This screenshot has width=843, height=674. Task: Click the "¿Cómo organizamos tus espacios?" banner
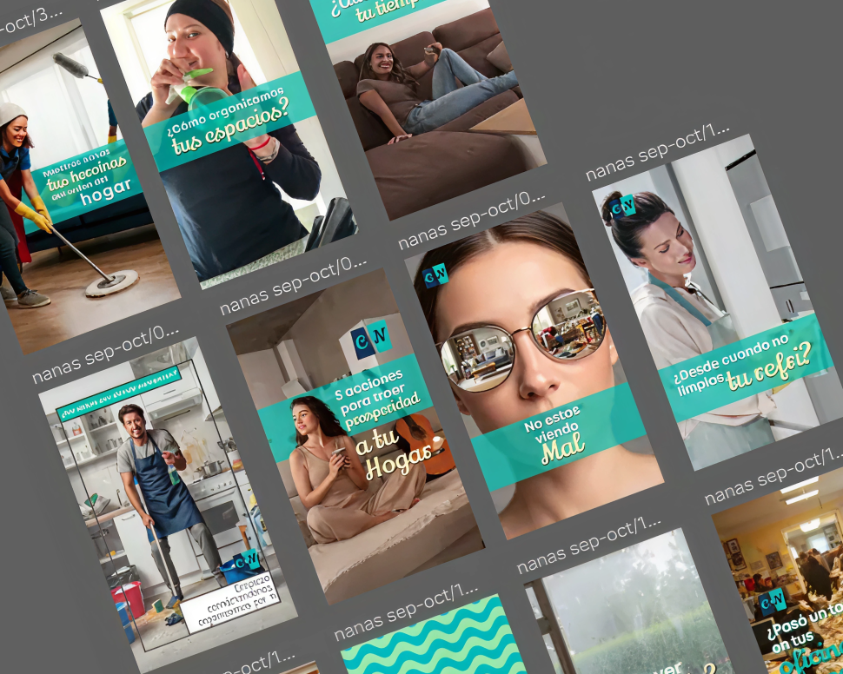[x=229, y=123]
